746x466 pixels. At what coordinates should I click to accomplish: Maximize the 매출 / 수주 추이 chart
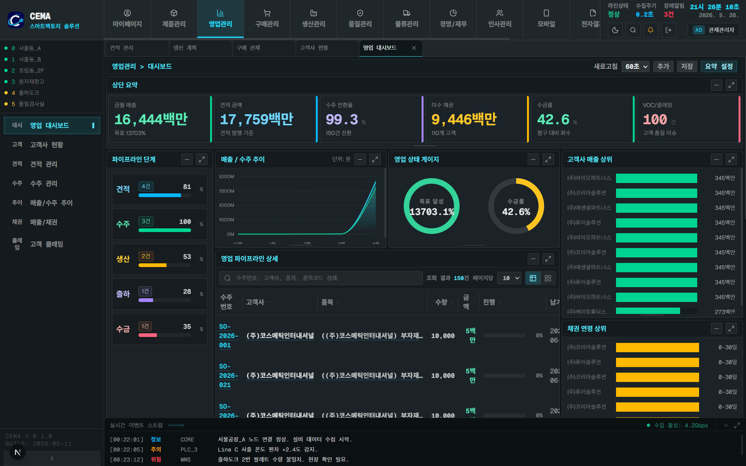[x=375, y=160]
